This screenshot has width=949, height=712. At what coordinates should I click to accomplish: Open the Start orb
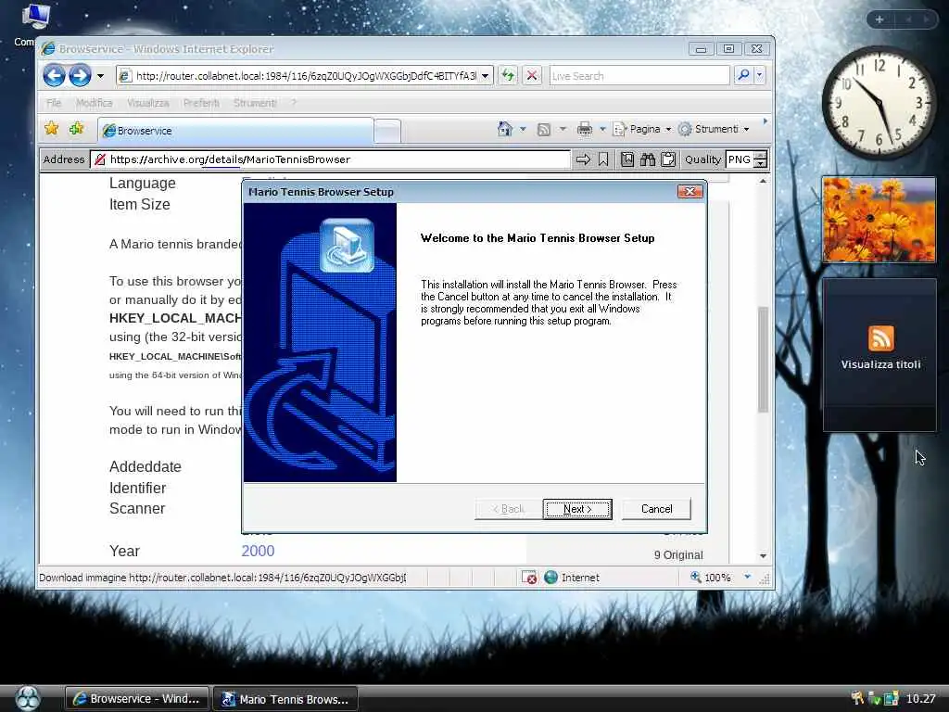[x=27, y=698]
